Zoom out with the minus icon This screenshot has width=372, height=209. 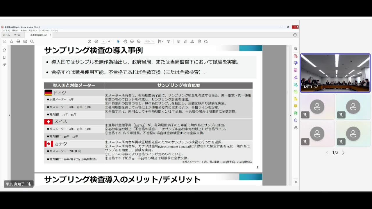[x=132, y=42]
